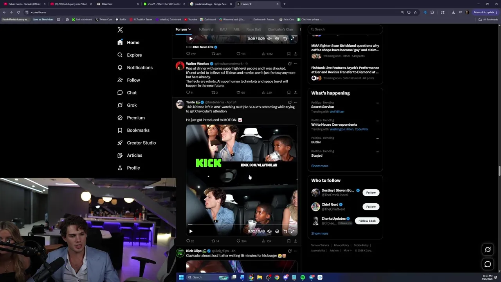Open more options on Walter Weekes post
This screenshot has height=282, width=501.
point(296,63)
